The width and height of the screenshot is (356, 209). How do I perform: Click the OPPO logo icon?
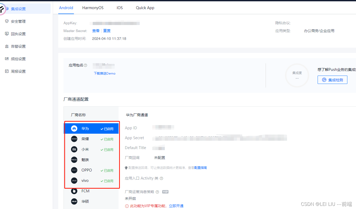pos(74,170)
